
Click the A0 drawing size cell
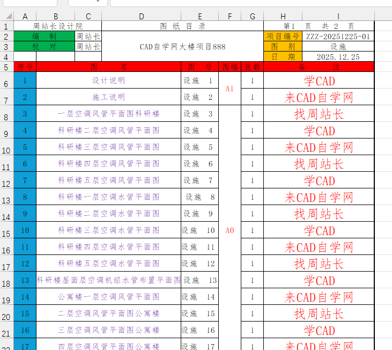pyautogui.click(x=230, y=230)
